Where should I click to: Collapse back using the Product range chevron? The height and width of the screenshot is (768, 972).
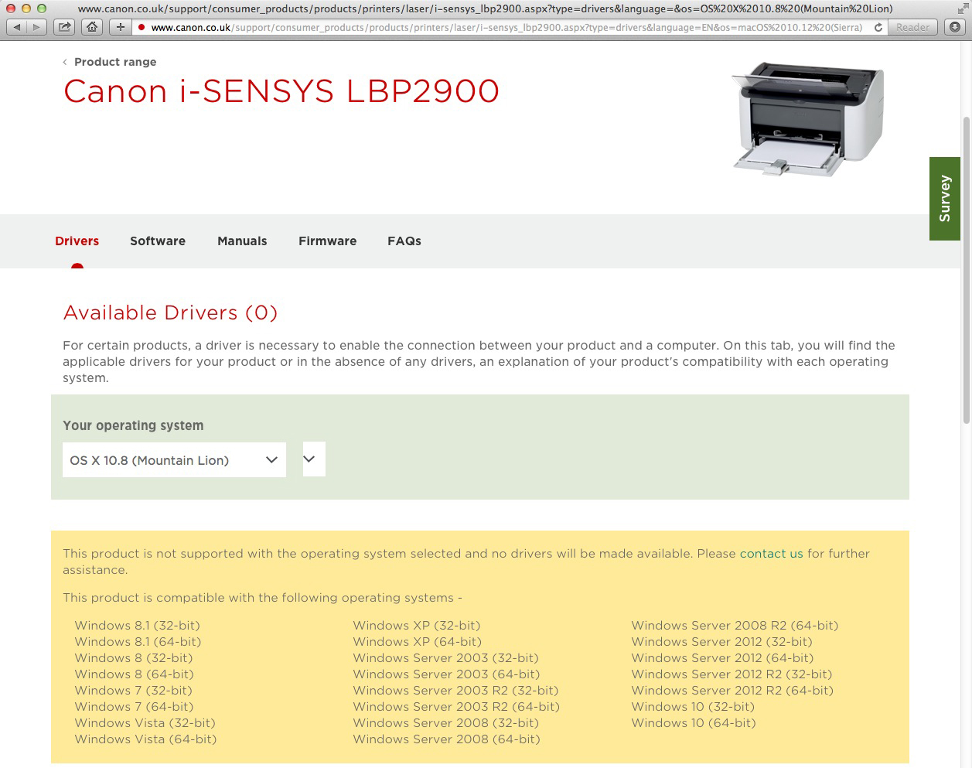tap(64, 62)
